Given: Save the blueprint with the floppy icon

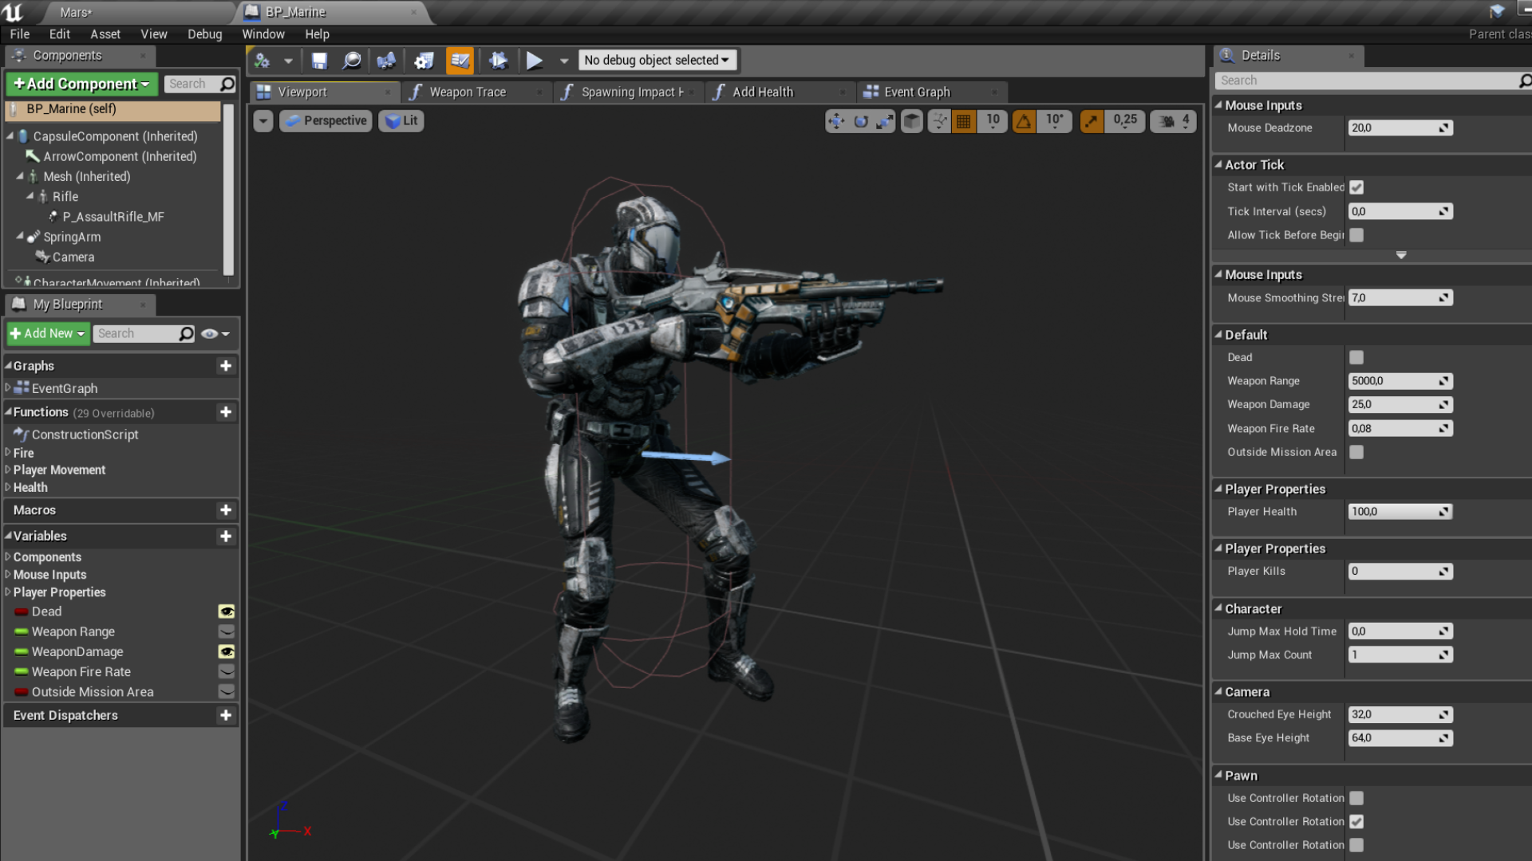Looking at the screenshot, I should pos(319,61).
